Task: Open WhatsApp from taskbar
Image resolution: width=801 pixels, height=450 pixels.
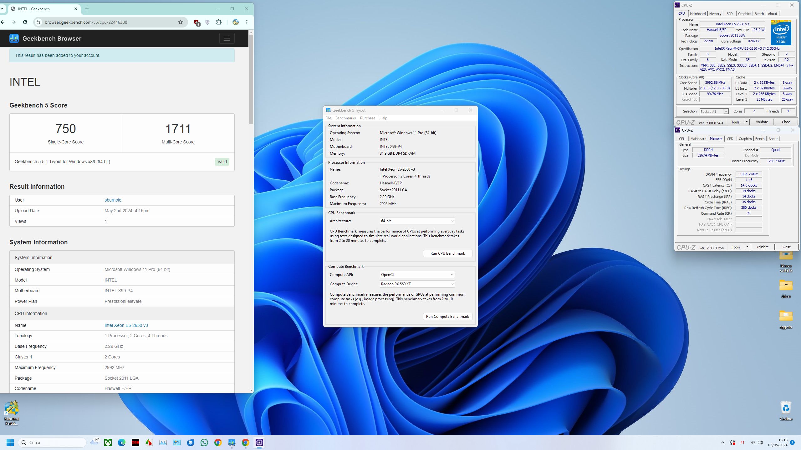Action: pos(204,442)
